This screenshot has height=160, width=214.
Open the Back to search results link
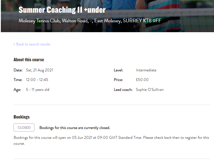[33, 44]
